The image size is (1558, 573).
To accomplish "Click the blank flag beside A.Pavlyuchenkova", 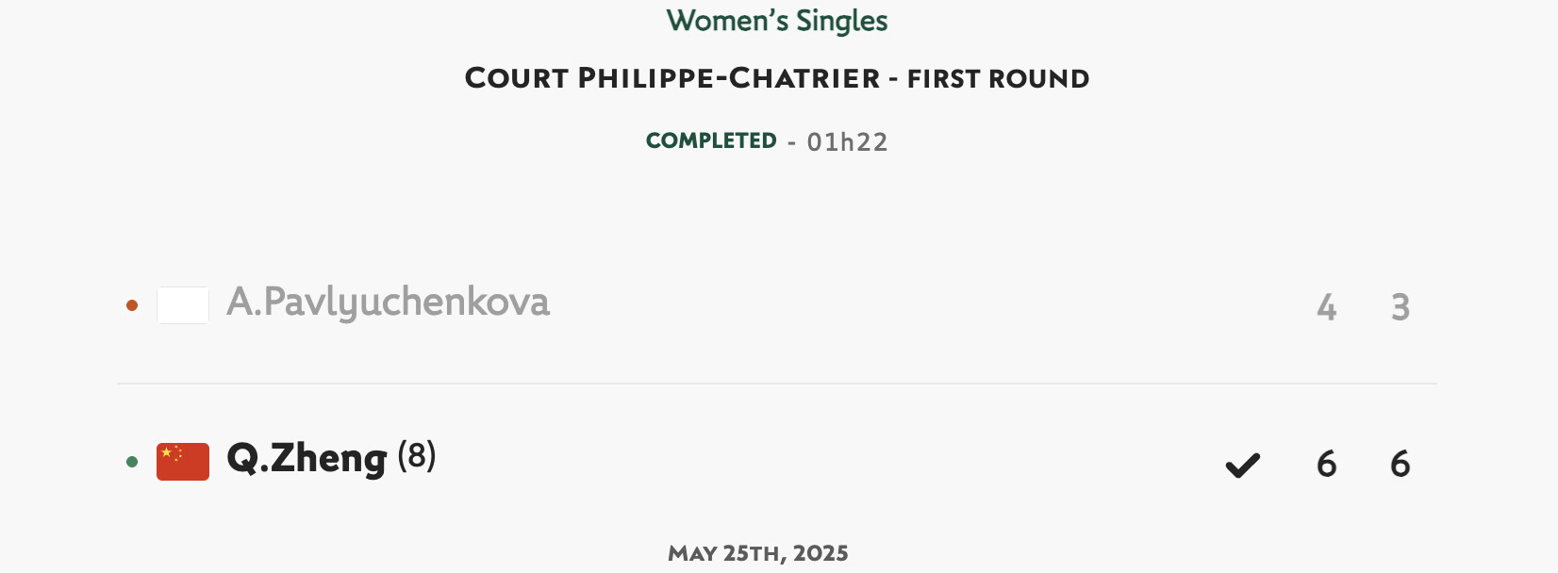I will pyautogui.click(x=183, y=305).
